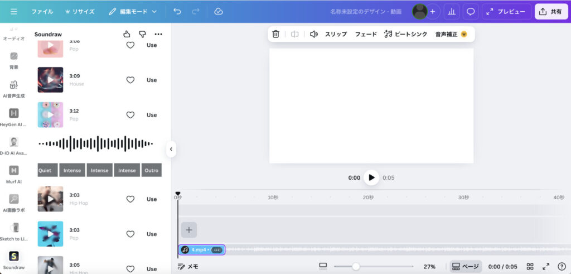This screenshot has height=274, width=571.
Task: Favorite the 3:09 House track
Action: (x=130, y=80)
